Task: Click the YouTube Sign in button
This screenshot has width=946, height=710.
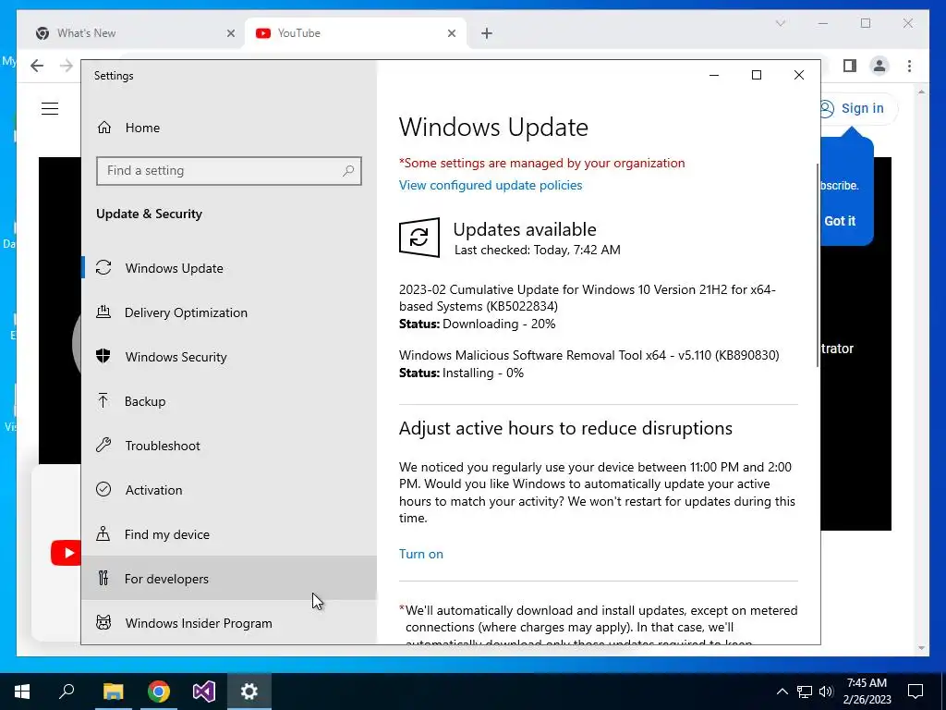Action: coord(859,109)
